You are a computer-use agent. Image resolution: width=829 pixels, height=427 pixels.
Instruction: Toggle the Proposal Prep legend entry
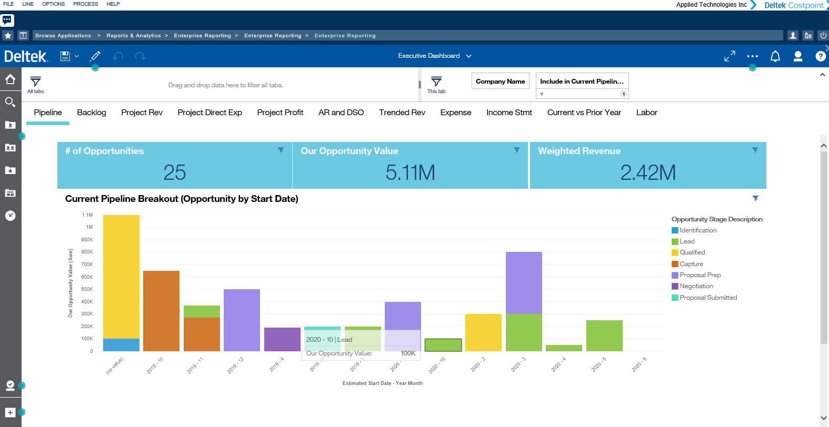700,275
